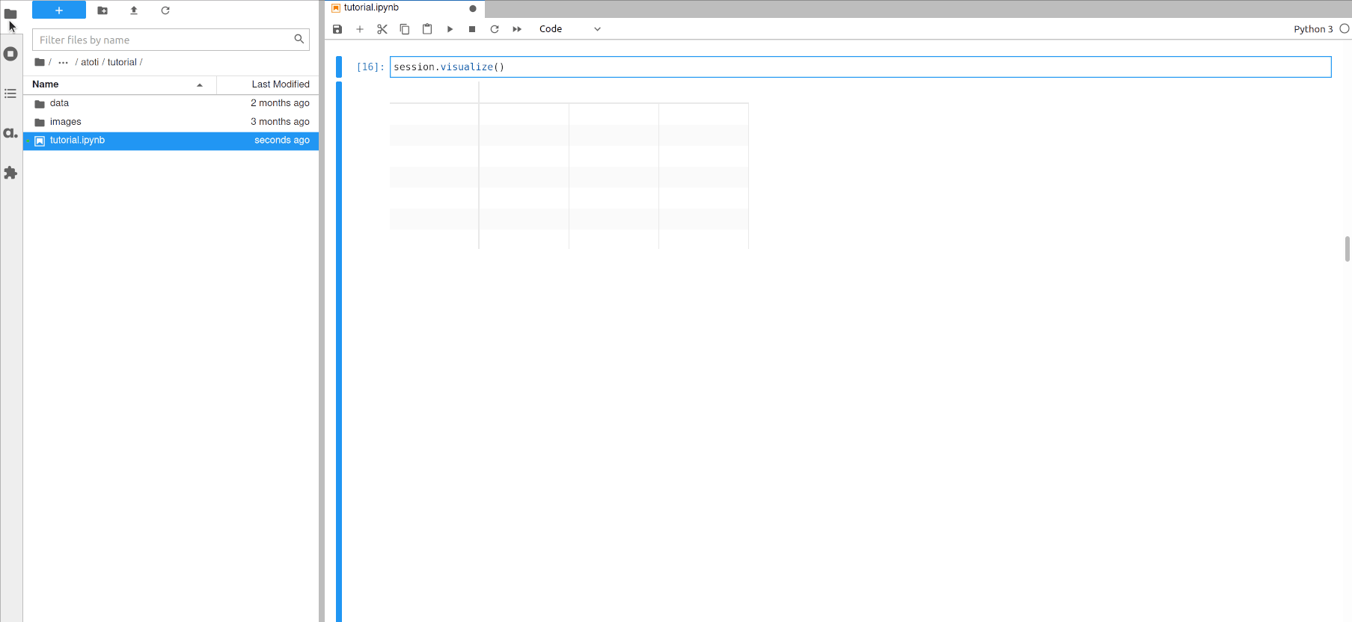Restart kernel and run all cells

(517, 29)
